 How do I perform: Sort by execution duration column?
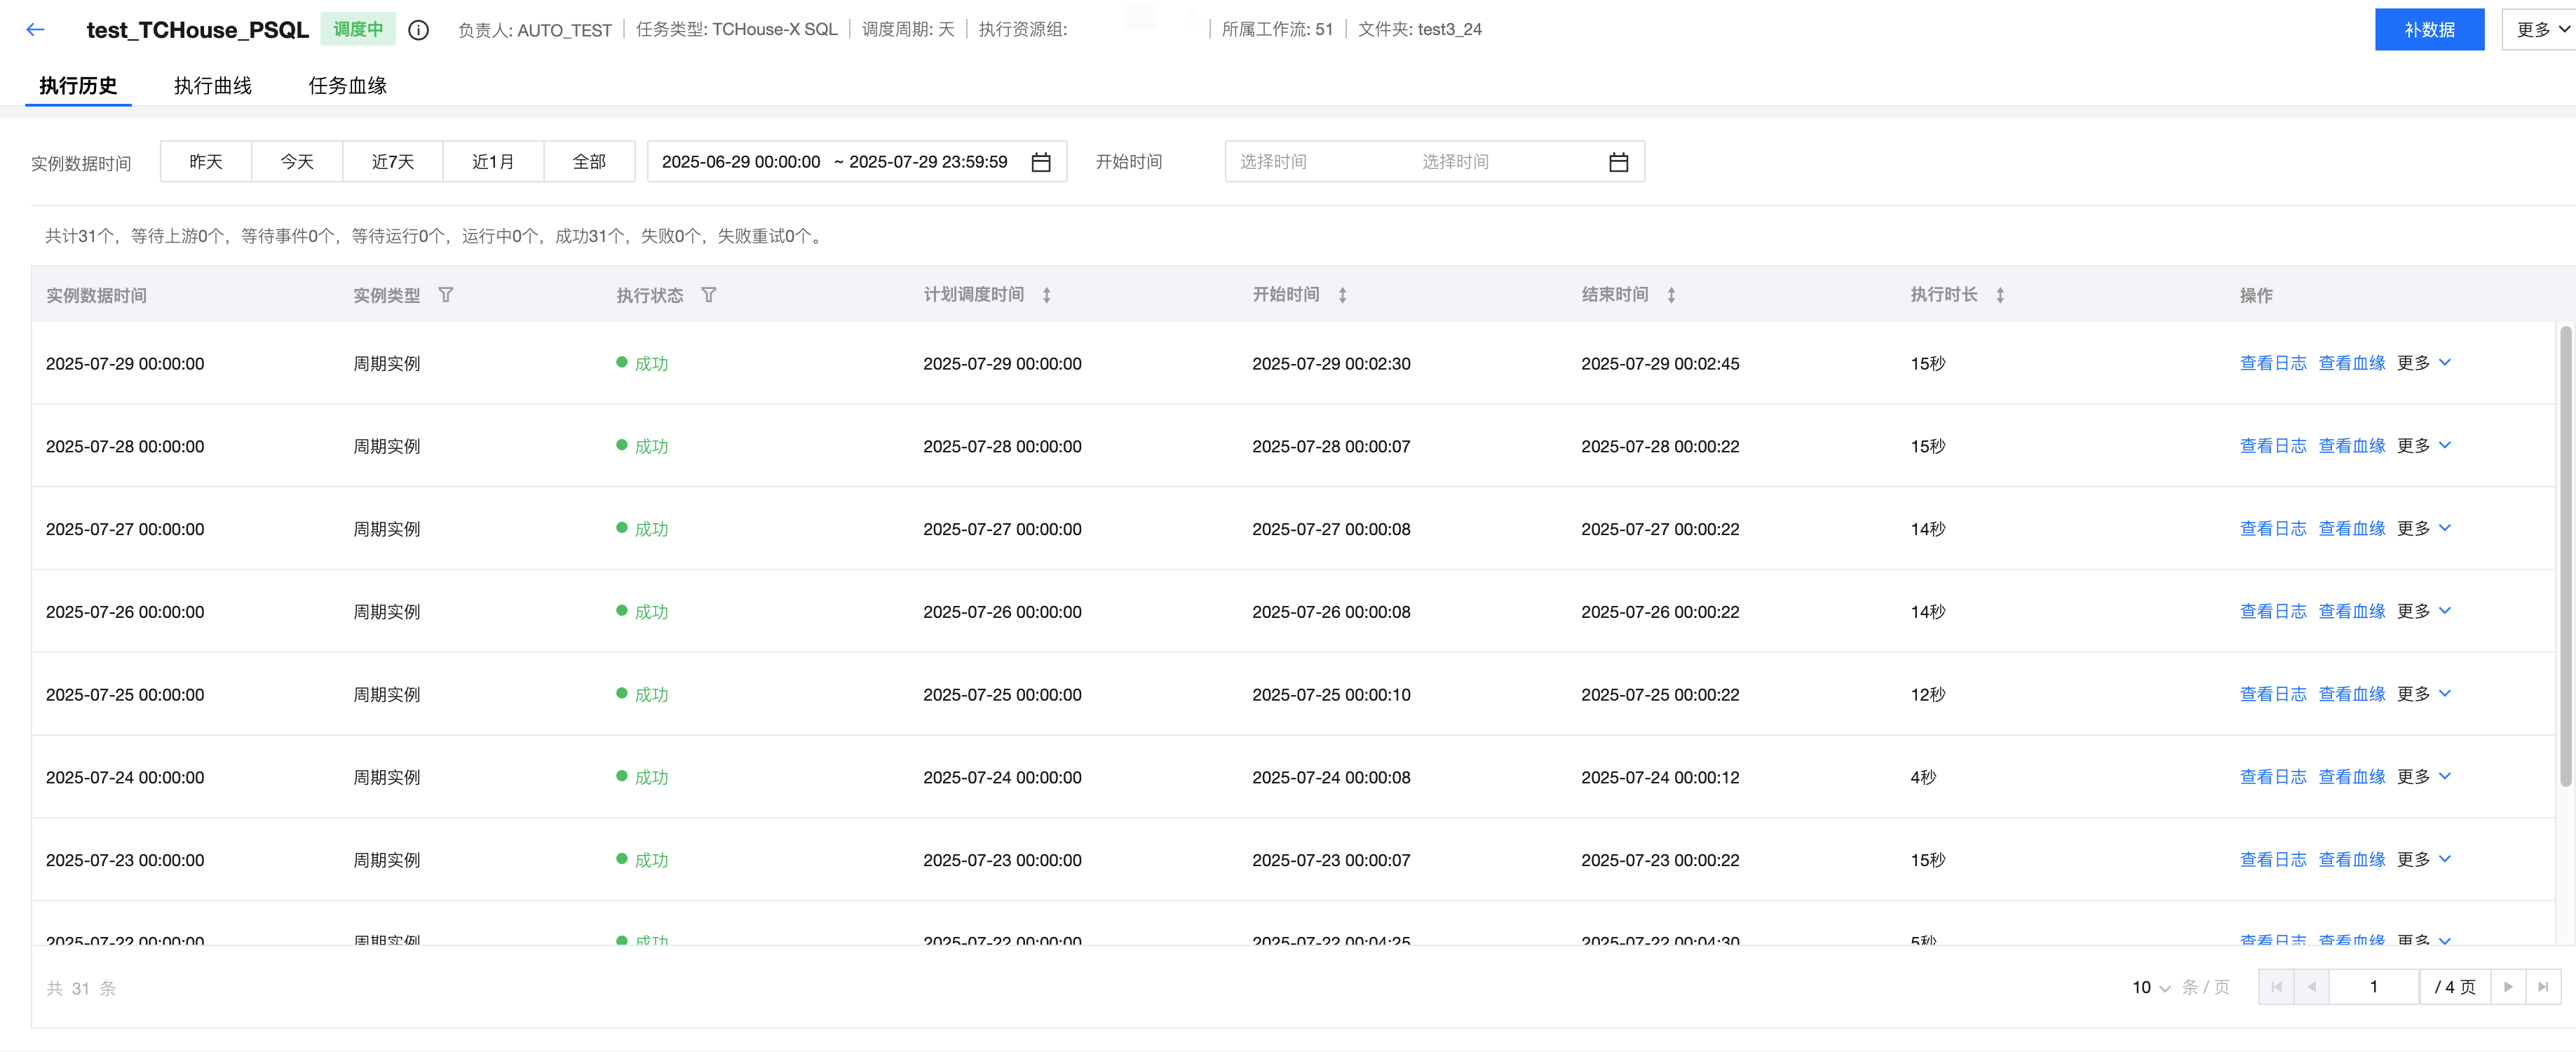coord(2000,295)
